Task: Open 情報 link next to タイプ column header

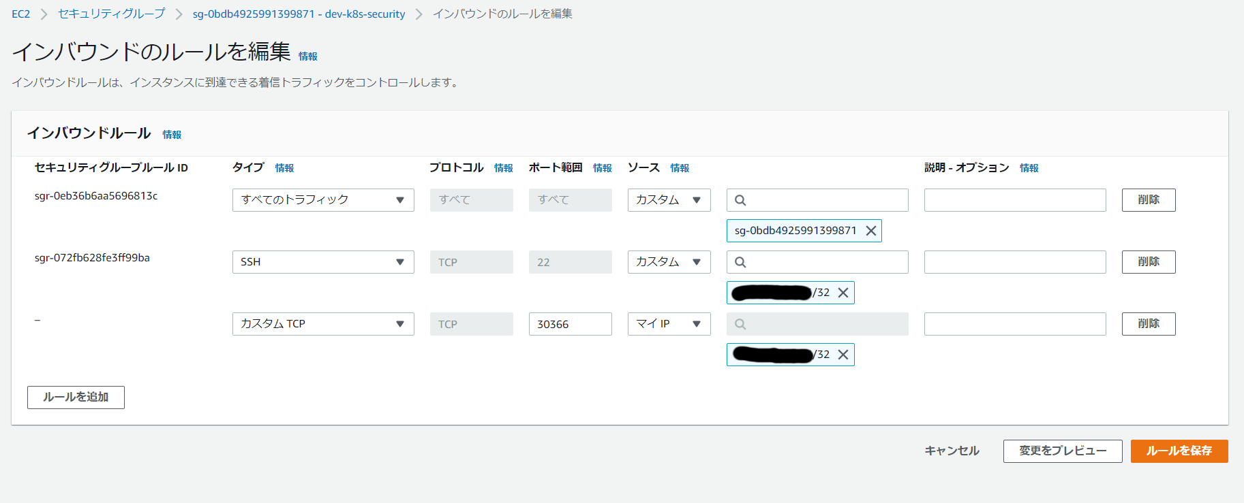Action: 284,168
